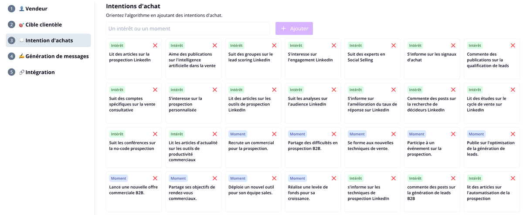The height and width of the screenshot is (215, 523).
Task: Select the Intention d'achats step
Action: 48,40
